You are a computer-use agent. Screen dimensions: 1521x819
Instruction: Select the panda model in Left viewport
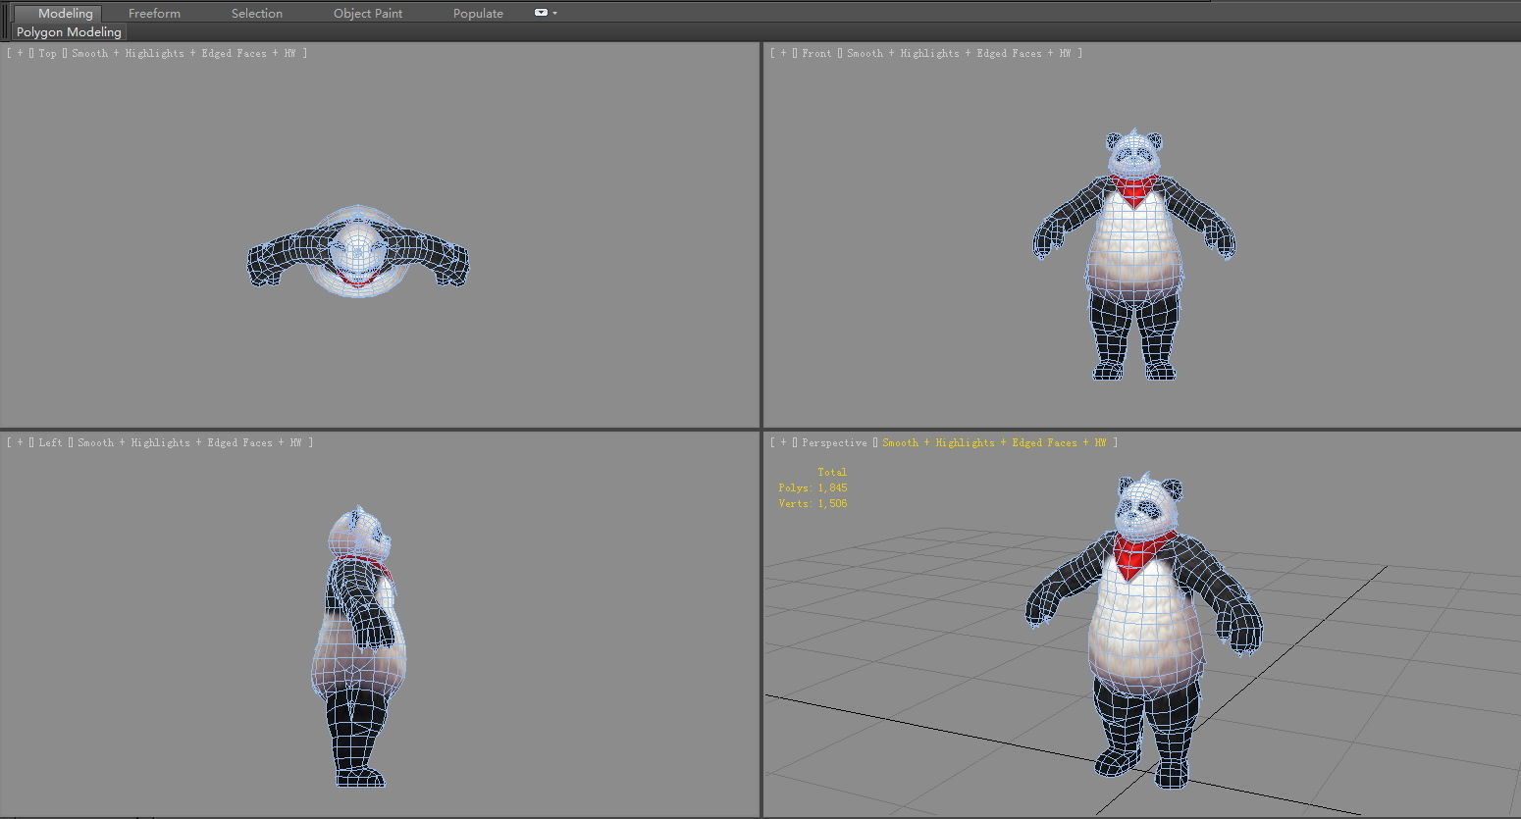pos(359,647)
